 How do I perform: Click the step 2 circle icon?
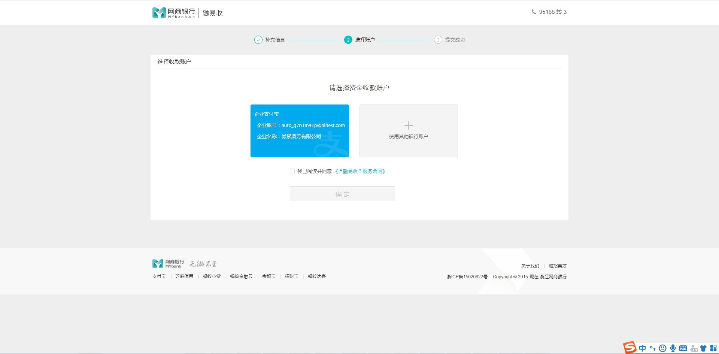[x=348, y=40]
